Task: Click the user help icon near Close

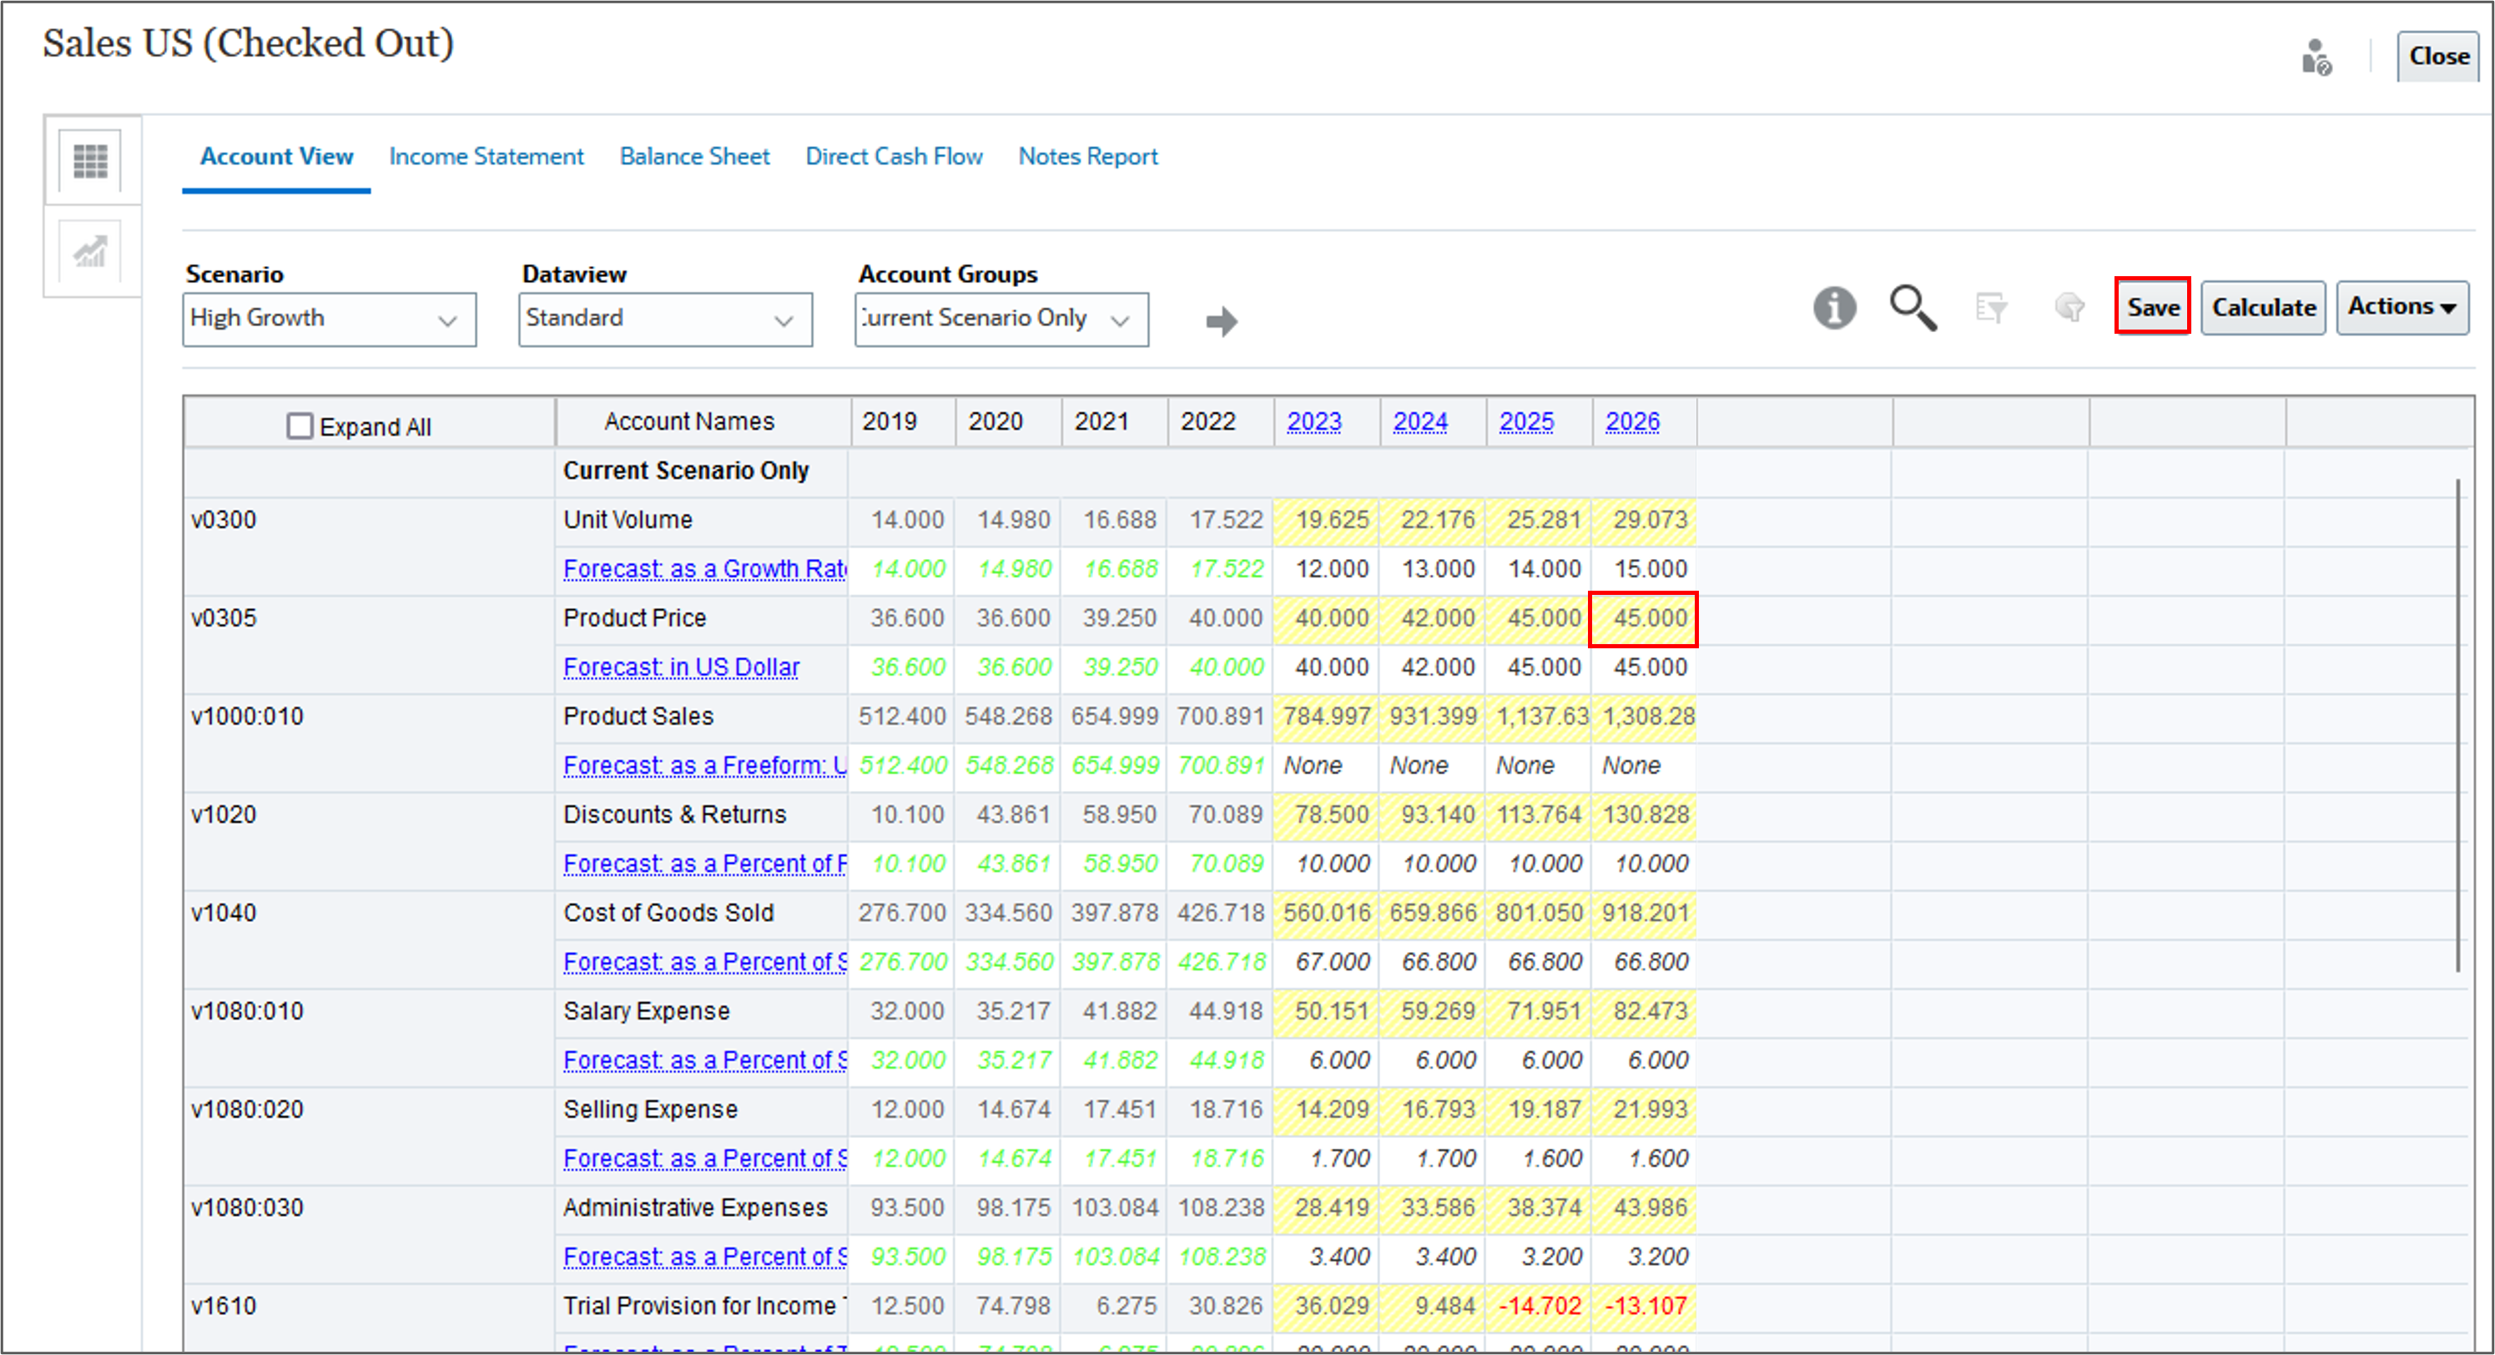Action: pos(2316,58)
